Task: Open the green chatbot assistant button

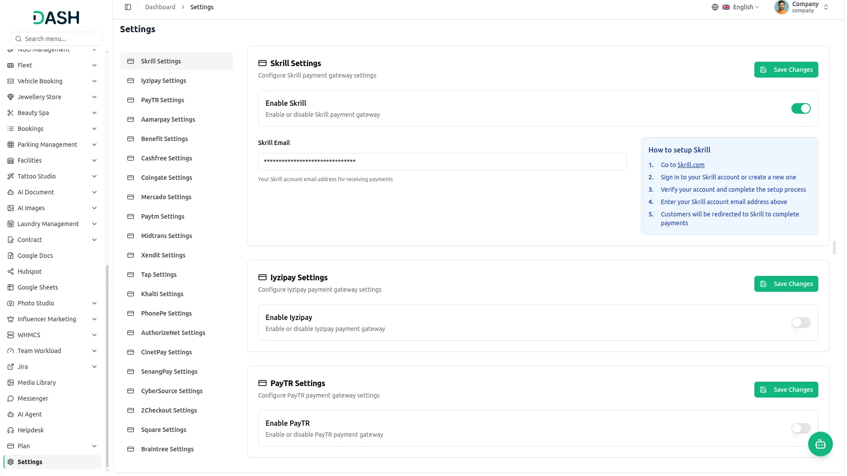Action: click(x=820, y=444)
